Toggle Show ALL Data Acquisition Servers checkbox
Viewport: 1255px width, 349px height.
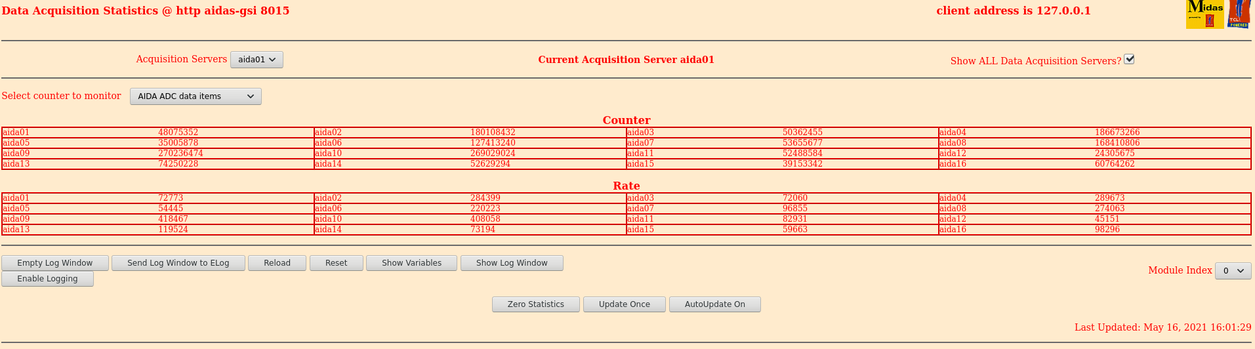[1129, 59]
